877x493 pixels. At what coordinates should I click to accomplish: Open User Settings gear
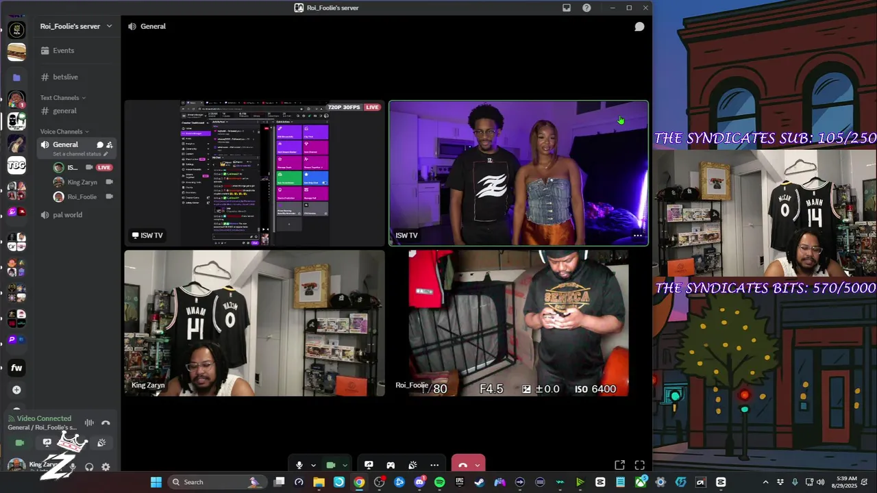click(106, 467)
